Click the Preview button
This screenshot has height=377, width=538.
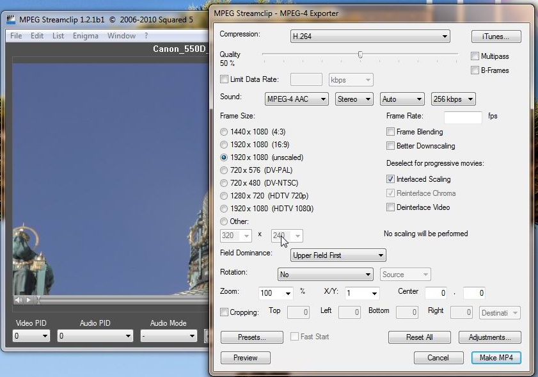tap(245, 358)
